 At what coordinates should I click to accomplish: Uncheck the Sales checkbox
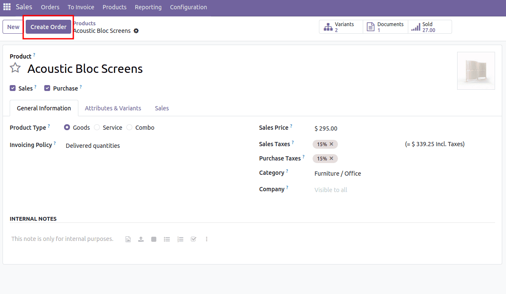(x=13, y=88)
